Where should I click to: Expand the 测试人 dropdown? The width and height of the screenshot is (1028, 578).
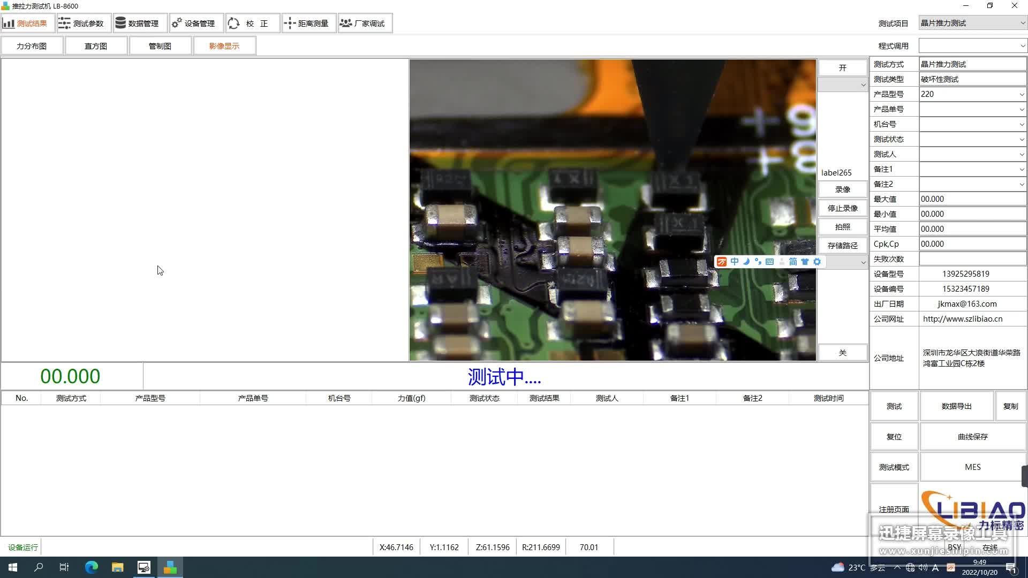tap(1022, 154)
